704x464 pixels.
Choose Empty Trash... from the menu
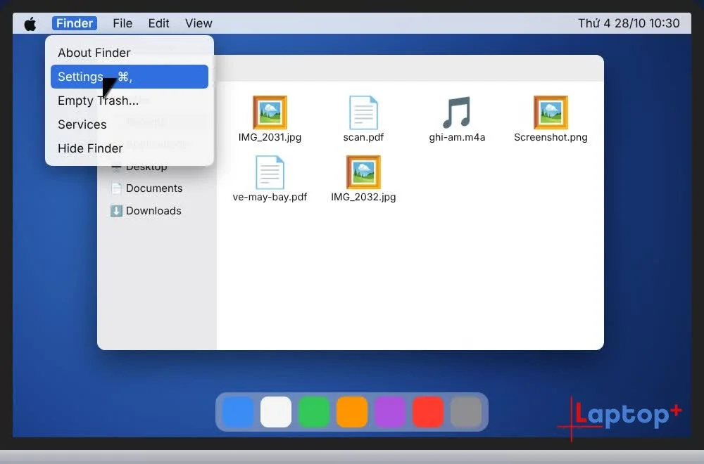(x=130, y=101)
